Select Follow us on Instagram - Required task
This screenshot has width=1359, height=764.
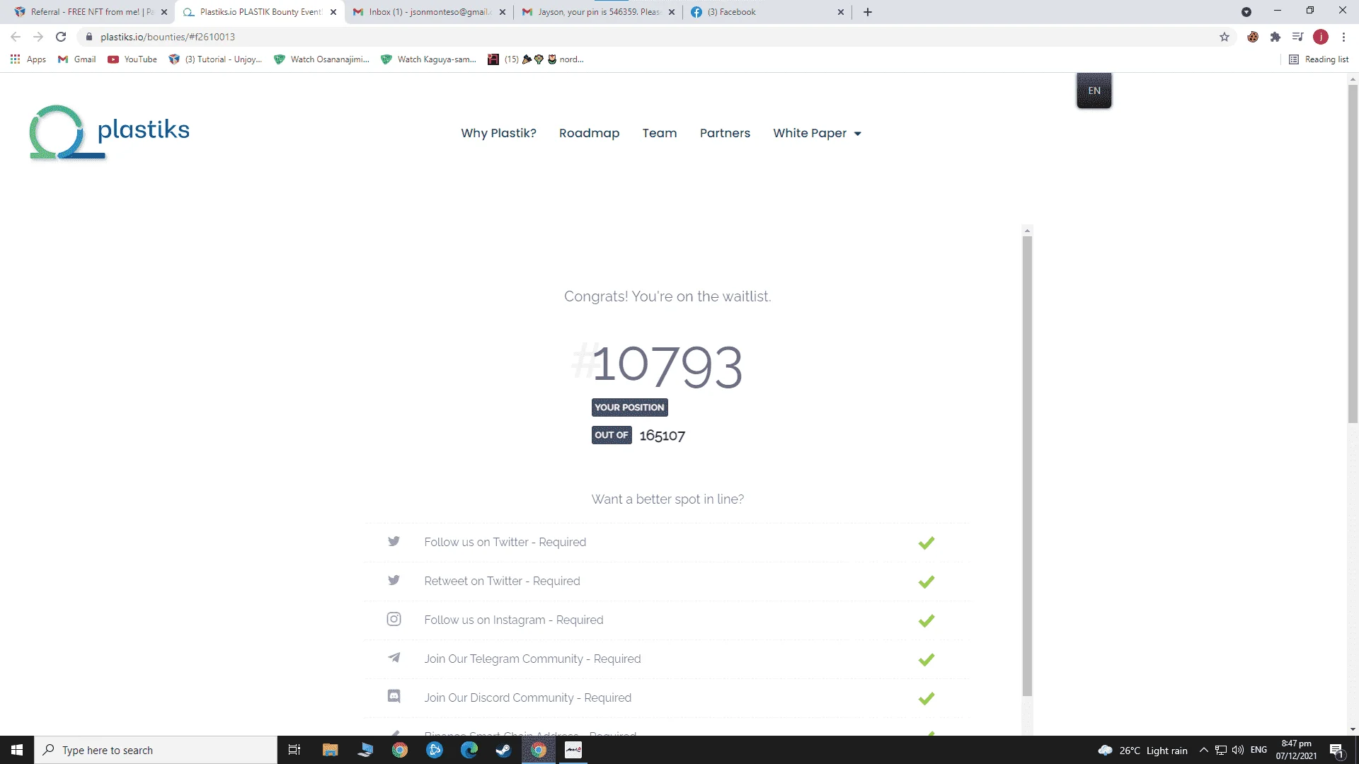pos(667,620)
